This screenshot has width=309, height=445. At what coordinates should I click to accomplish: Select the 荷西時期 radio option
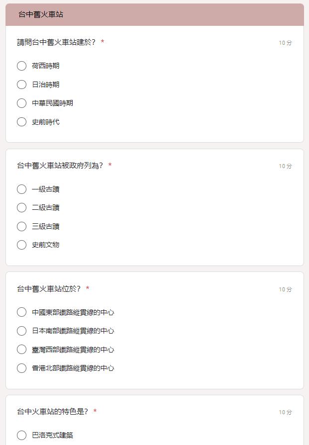pos(21,66)
